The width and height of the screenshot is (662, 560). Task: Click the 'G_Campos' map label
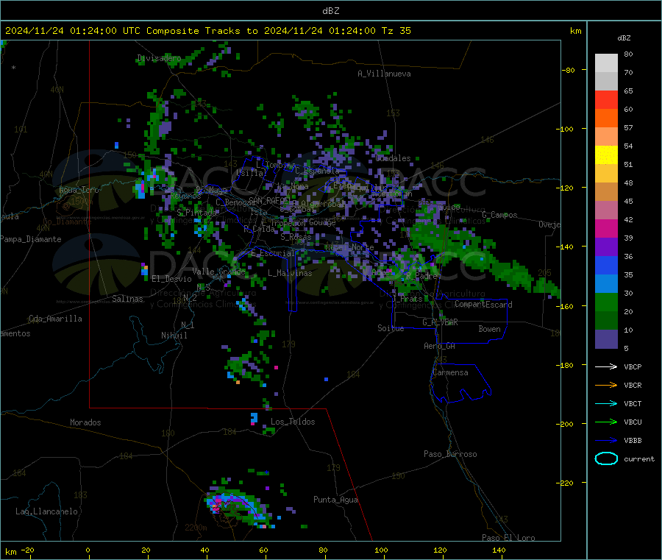click(x=499, y=215)
